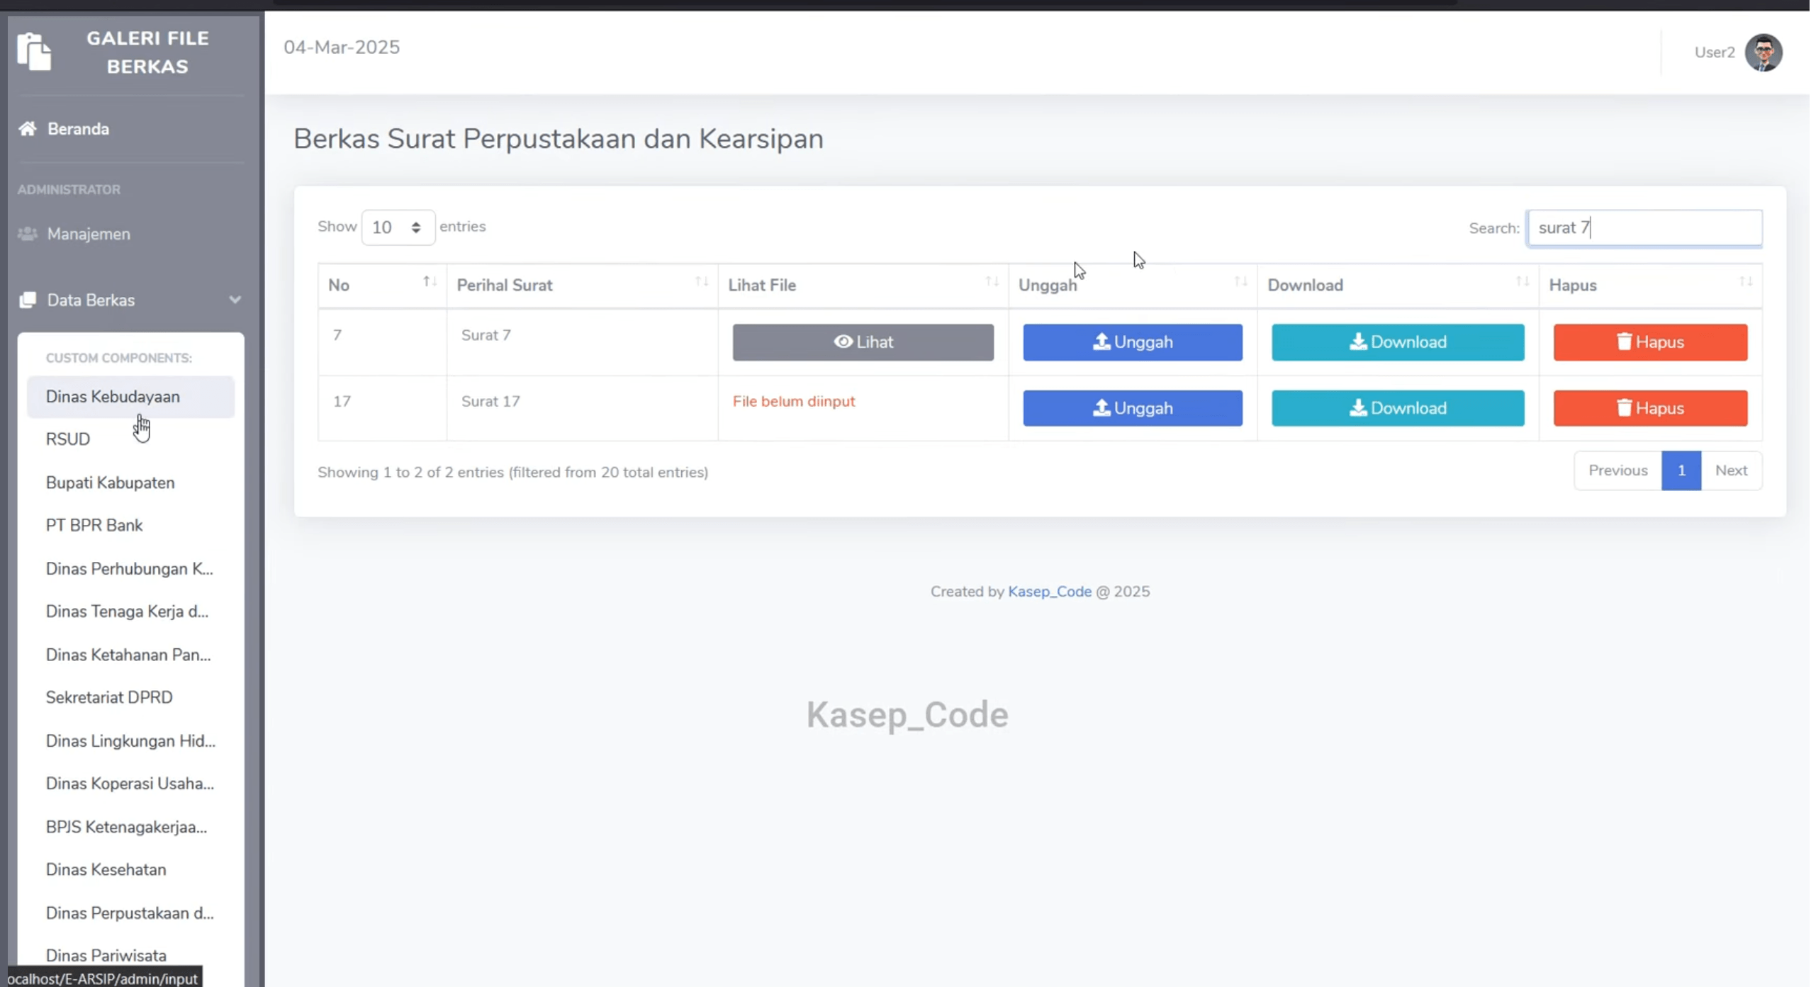The height and width of the screenshot is (987, 1811).
Task: Click the home icon beside Beranda
Action: pyautogui.click(x=28, y=128)
